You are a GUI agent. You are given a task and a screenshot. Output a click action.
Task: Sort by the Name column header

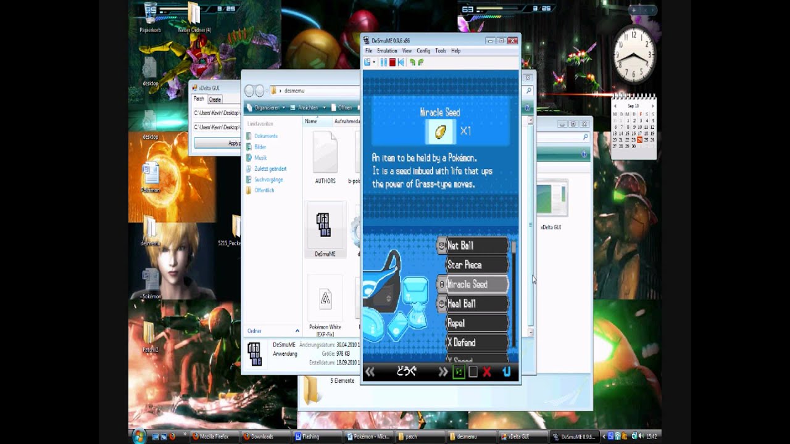(317, 121)
